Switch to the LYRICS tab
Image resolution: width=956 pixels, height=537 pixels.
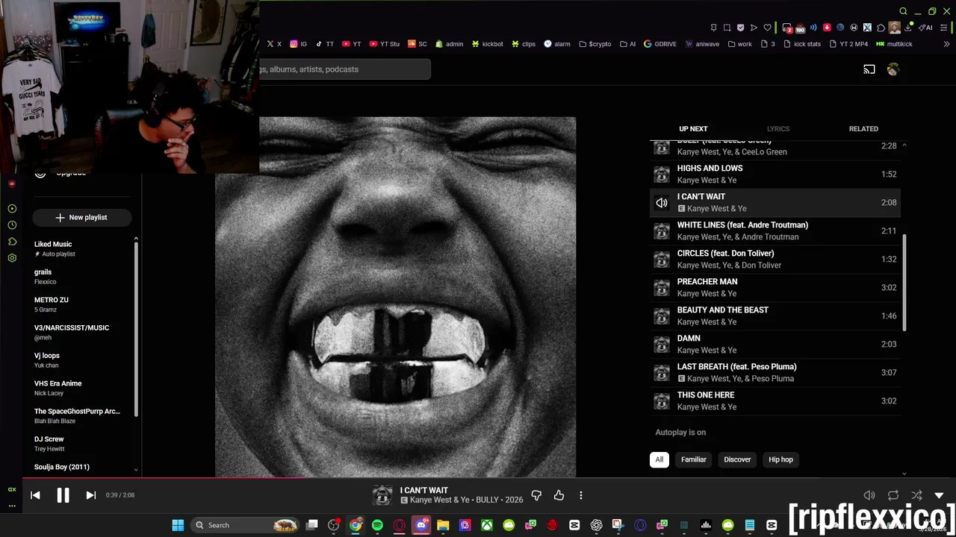[x=777, y=129]
